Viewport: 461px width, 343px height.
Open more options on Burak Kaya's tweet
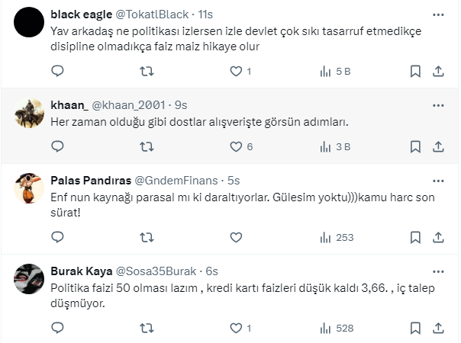pyautogui.click(x=439, y=271)
